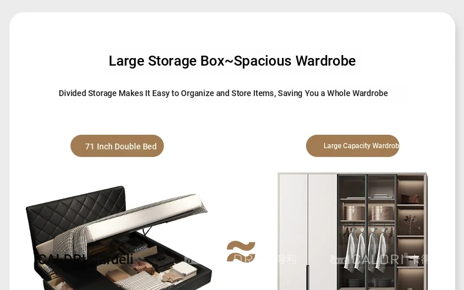Select the 'Large Storage Box~Spacious Wardrobe' heading

[233, 61]
